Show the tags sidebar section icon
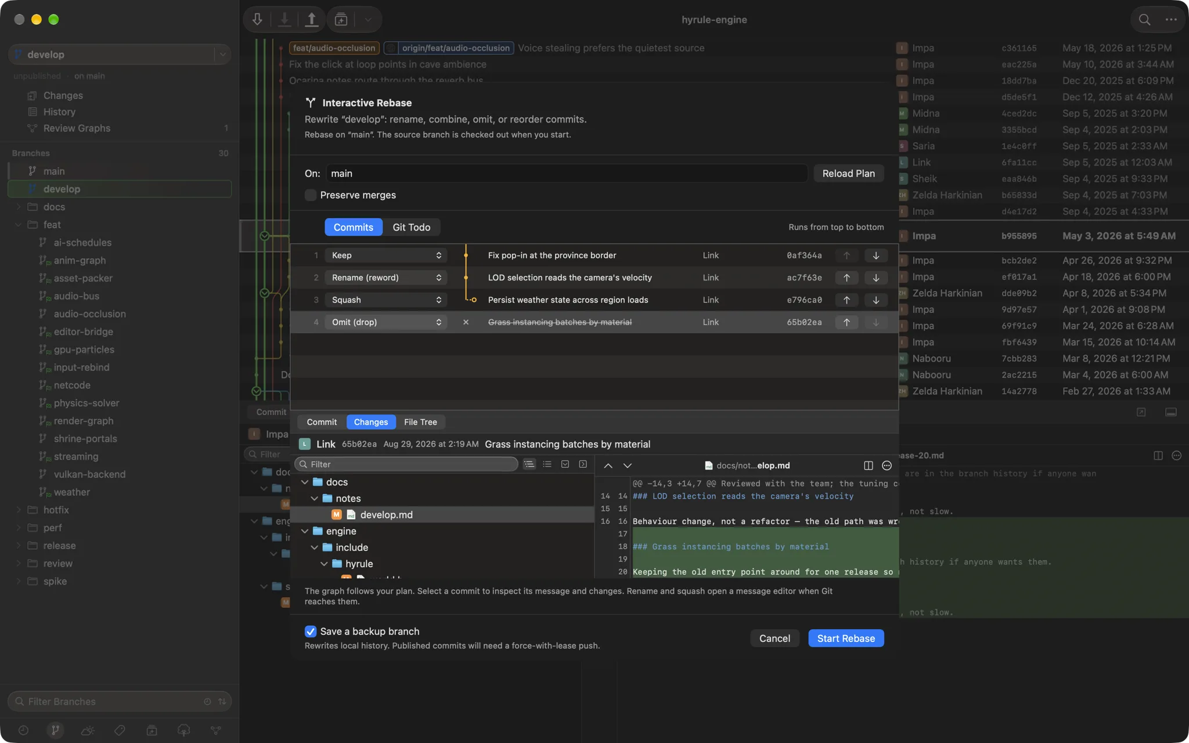This screenshot has height=743, width=1189. 120,730
